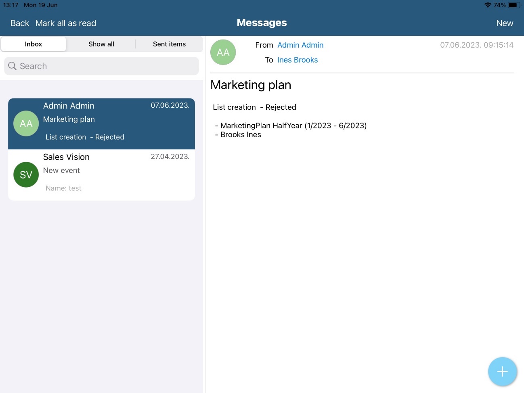Tap the AA avatar in message header
The width and height of the screenshot is (524, 393).
(223, 52)
